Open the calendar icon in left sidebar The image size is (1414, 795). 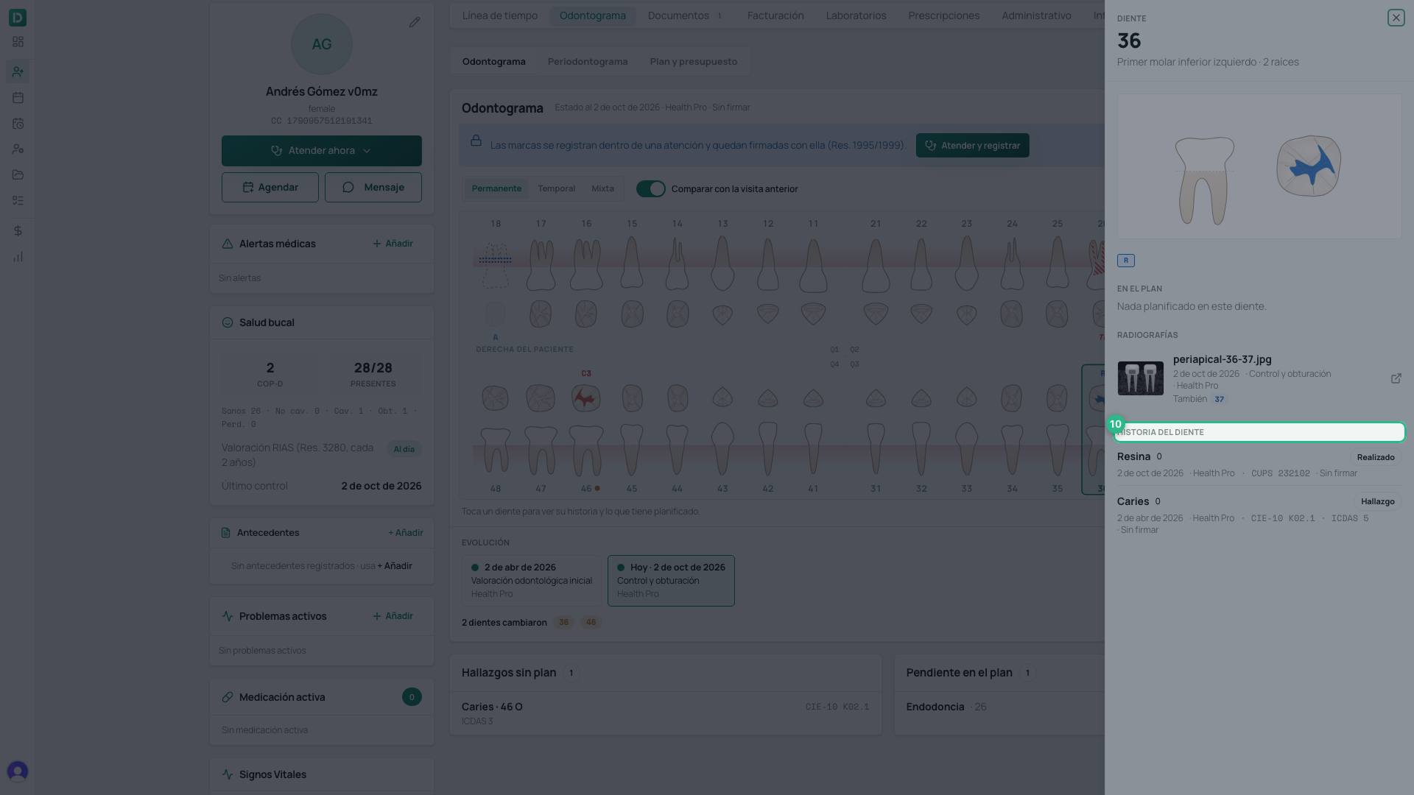[18, 97]
